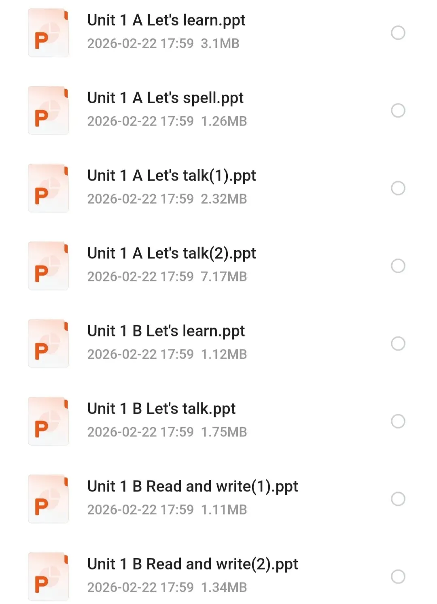Open the file name Unit 1 A Let's spell.ppt
This screenshot has width=437, height=604.
165,98
